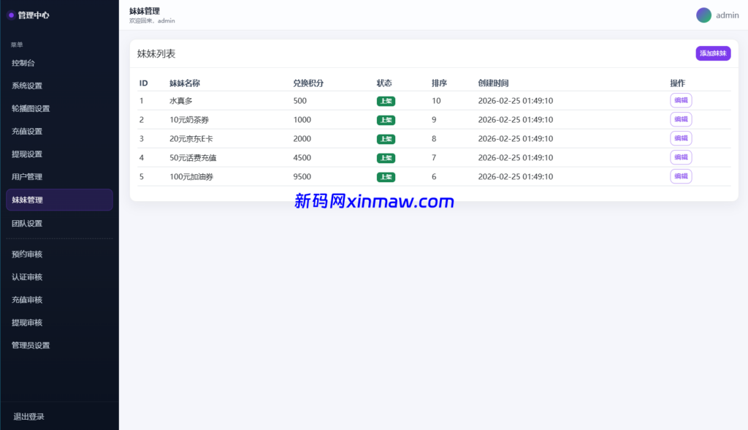The width and height of the screenshot is (748, 430).
Task: Click points value 2000
Action: pyautogui.click(x=302, y=139)
